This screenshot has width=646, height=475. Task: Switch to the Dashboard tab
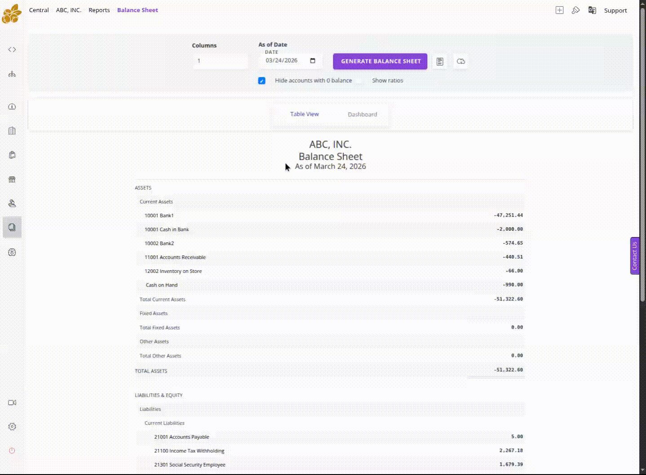coord(362,114)
